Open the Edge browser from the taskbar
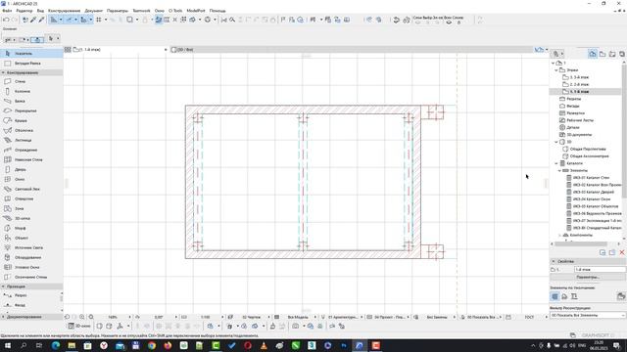Image resolution: width=627 pixels, height=352 pixels. click(56, 345)
